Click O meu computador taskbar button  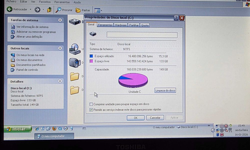54,136
